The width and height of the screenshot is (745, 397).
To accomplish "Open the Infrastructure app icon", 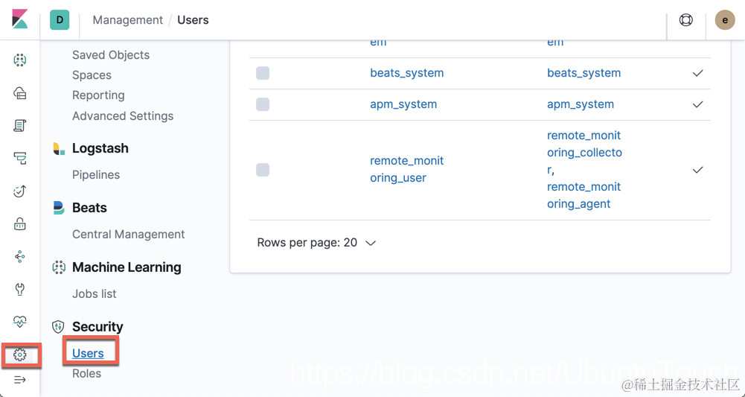I will click(x=20, y=93).
